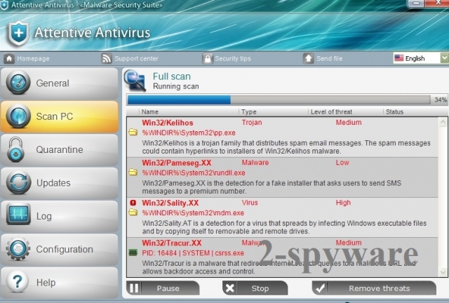Click the Full scan heading

click(171, 76)
